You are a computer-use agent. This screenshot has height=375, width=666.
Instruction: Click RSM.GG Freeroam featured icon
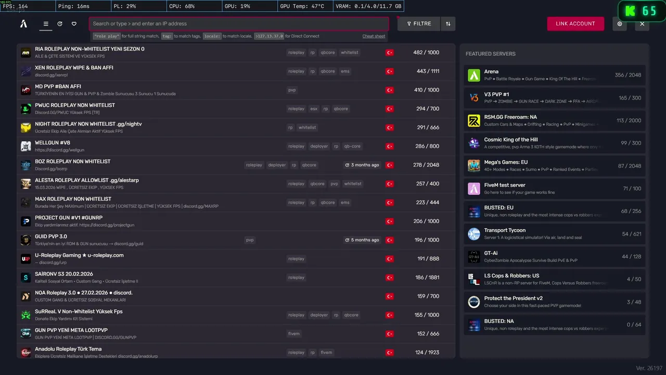pyautogui.click(x=474, y=121)
